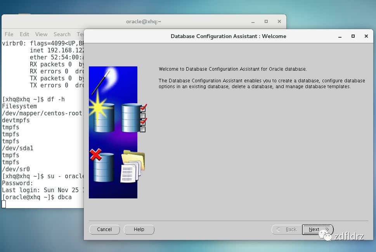The width and height of the screenshot is (376, 252).
Task: Open Help for Database Configuration Assistant
Action: coord(139,229)
